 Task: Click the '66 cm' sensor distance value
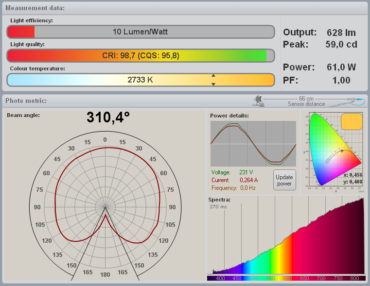(x=306, y=99)
